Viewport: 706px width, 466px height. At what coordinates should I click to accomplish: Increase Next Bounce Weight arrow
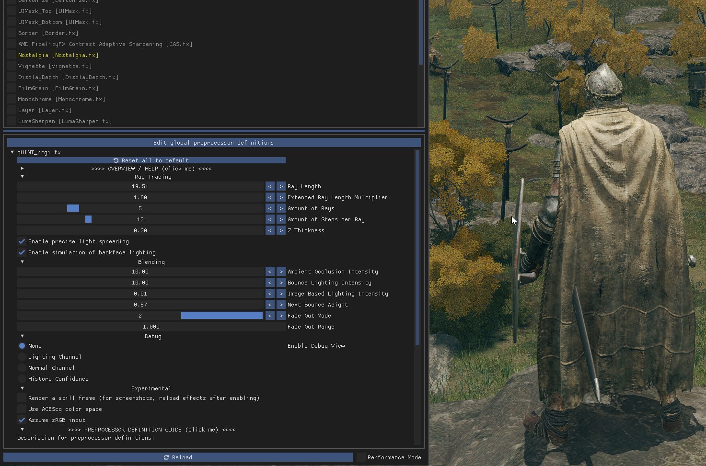click(281, 305)
